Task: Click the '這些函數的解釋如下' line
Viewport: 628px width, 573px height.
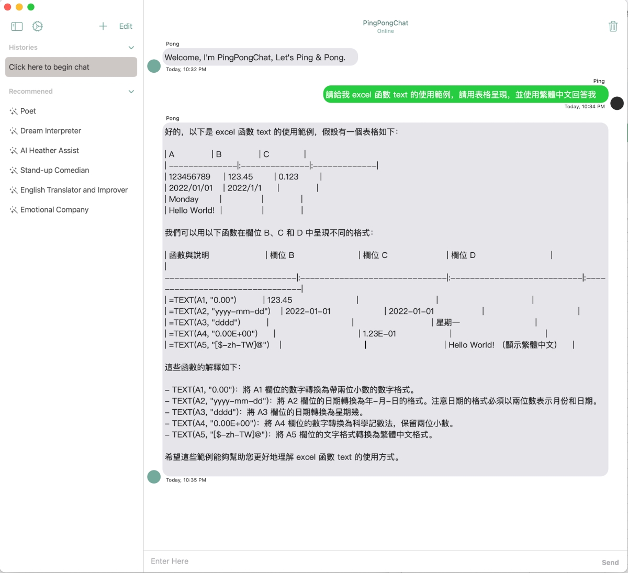Action: (x=203, y=367)
